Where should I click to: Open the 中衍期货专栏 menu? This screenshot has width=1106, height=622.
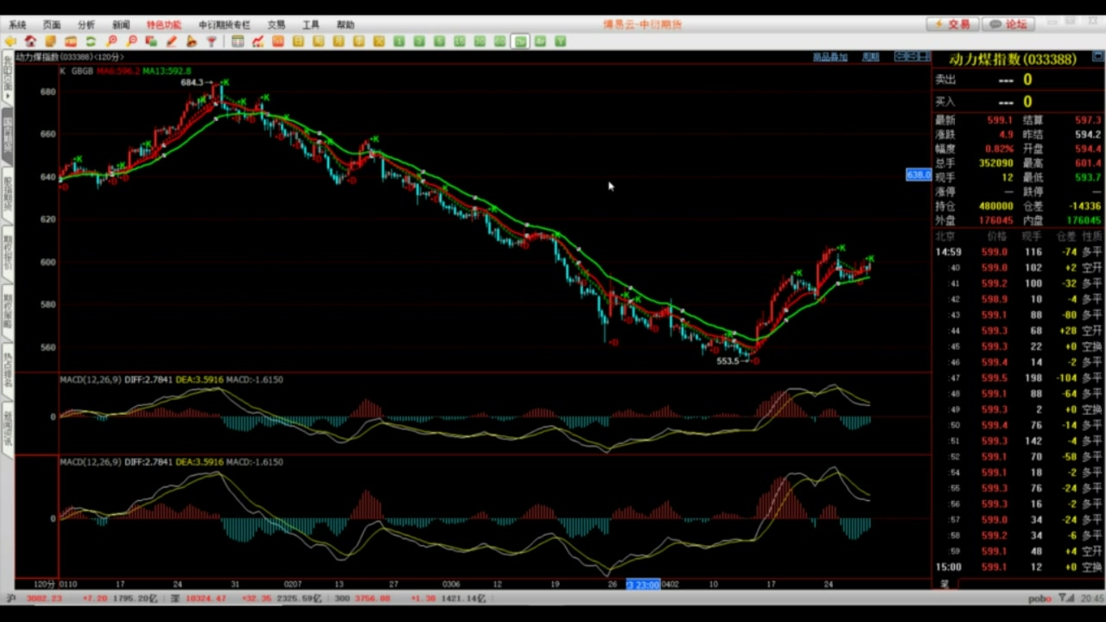coord(225,24)
